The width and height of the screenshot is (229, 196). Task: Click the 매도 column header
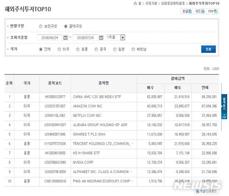click(178, 88)
